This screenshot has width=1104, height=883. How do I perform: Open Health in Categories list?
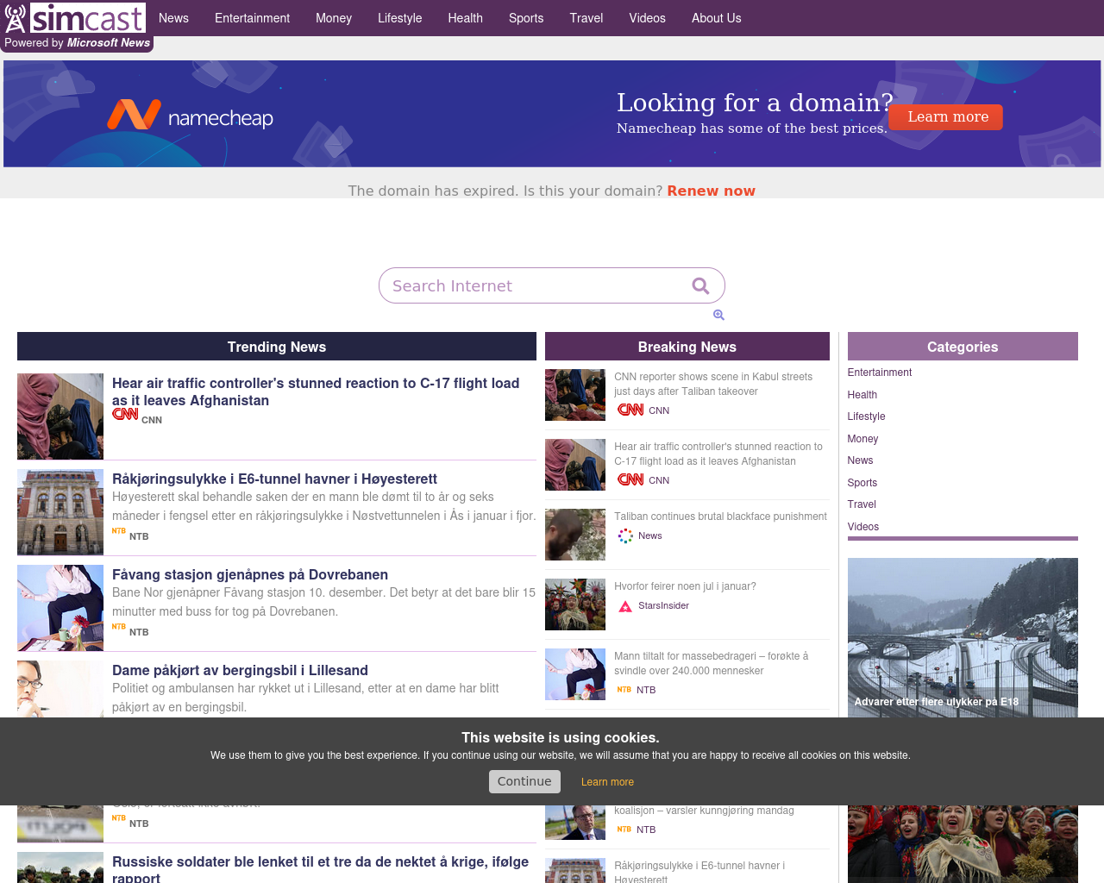tap(862, 395)
